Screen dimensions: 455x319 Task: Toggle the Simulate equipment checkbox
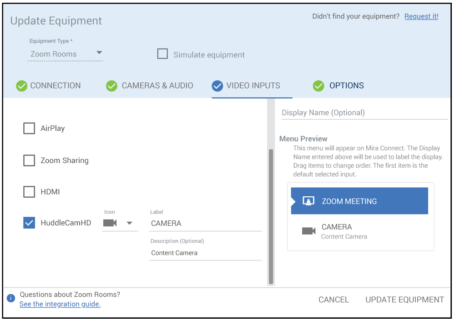click(162, 54)
